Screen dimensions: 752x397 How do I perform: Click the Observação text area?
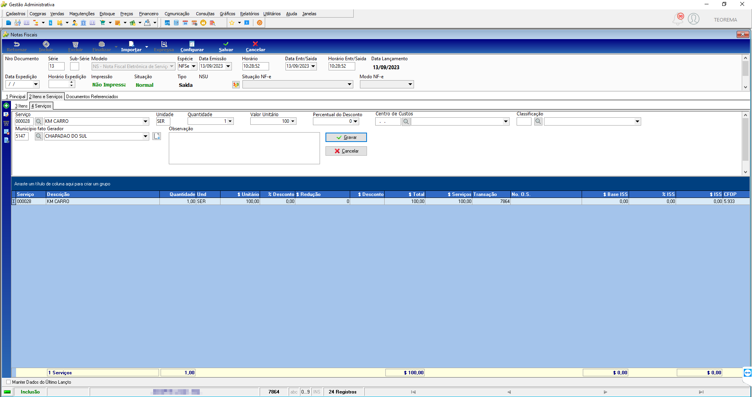[x=244, y=148]
